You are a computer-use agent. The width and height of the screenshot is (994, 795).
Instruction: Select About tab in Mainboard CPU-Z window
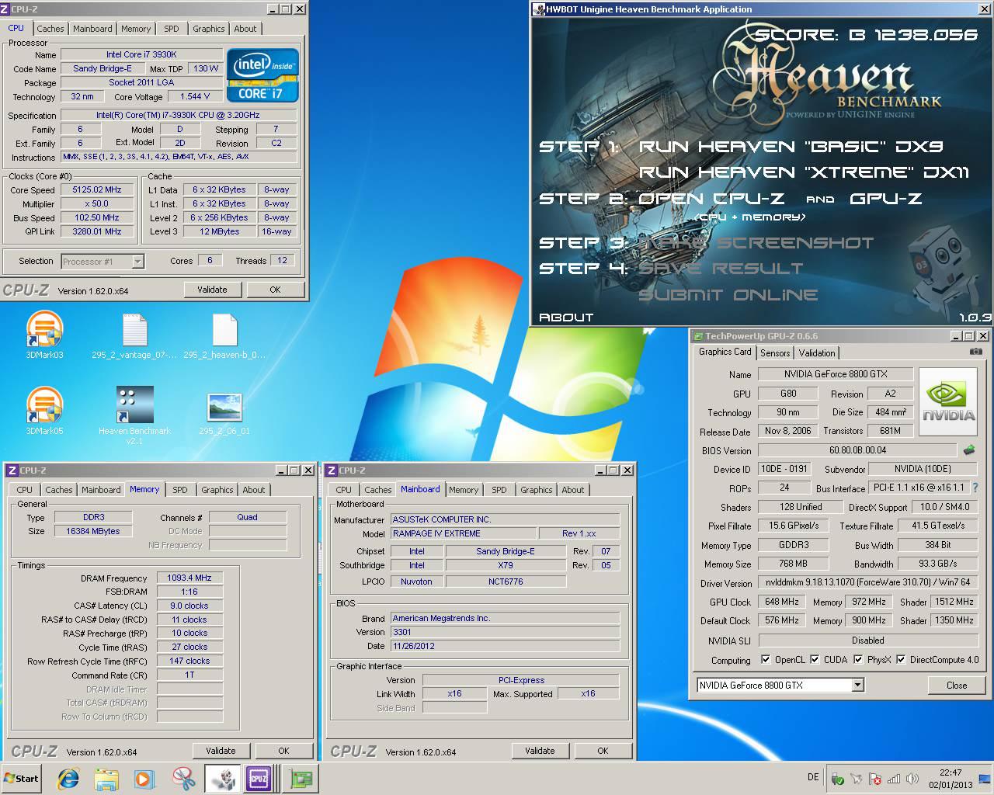coord(573,490)
